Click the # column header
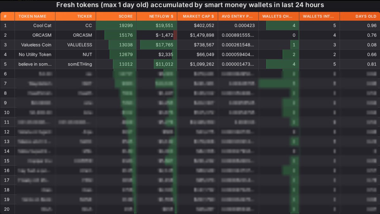This screenshot has width=380, height=214. (x=7, y=16)
